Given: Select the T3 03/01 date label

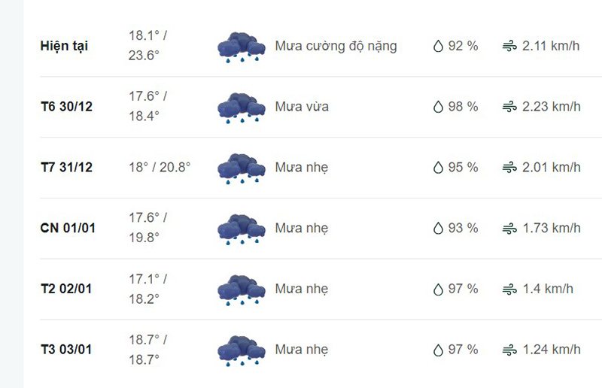Looking at the screenshot, I should point(66,350).
